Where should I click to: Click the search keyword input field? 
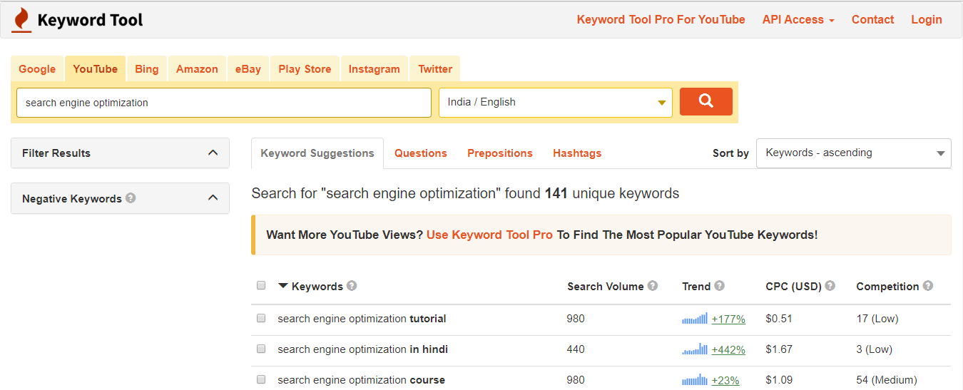coord(224,103)
